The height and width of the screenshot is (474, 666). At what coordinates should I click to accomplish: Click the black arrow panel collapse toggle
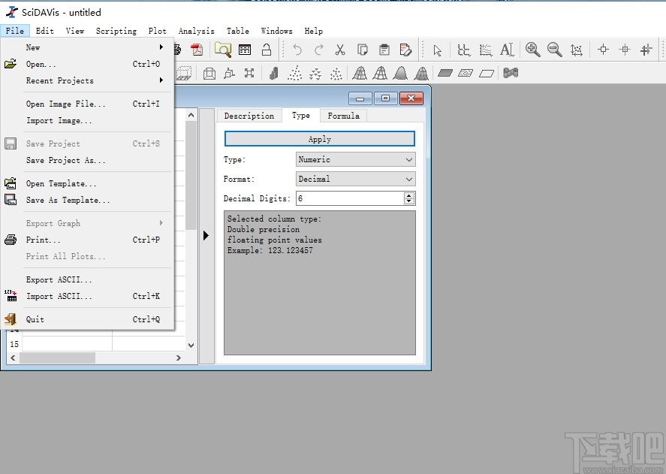tap(206, 236)
